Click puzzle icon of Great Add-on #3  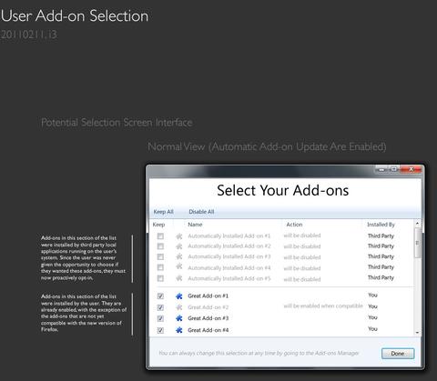click(179, 318)
